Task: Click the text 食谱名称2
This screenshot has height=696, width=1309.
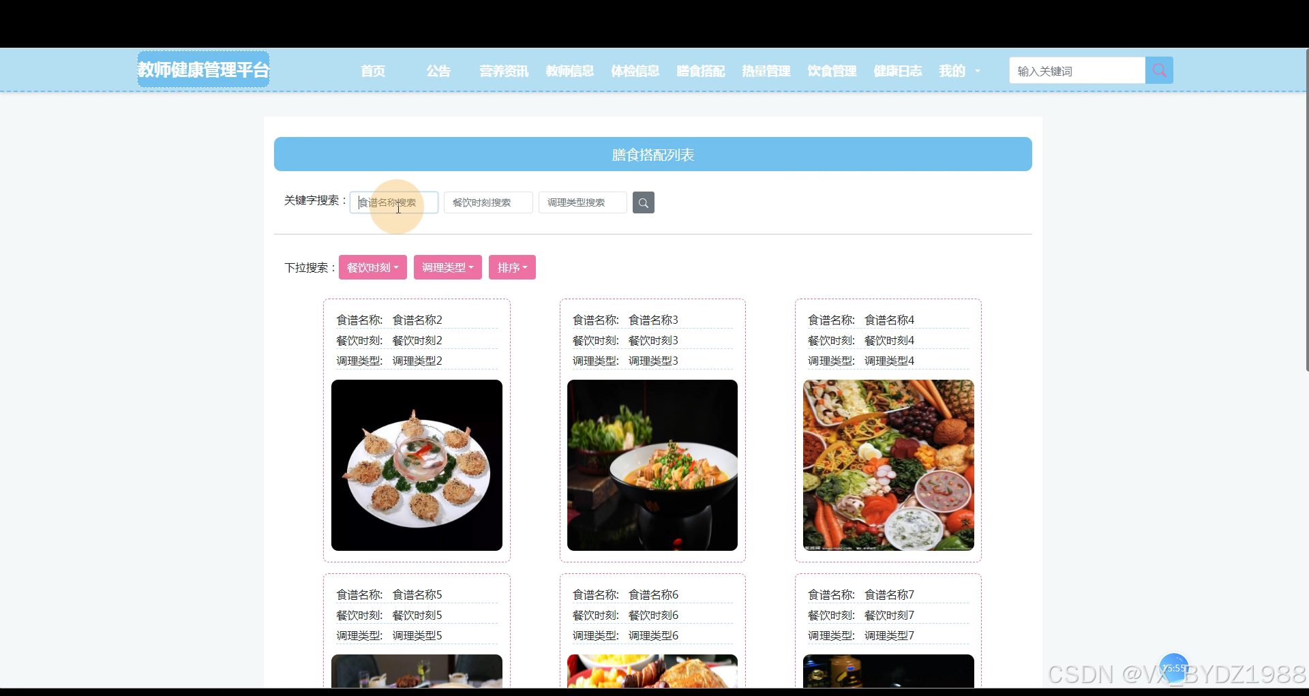Action: coord(417,320)
